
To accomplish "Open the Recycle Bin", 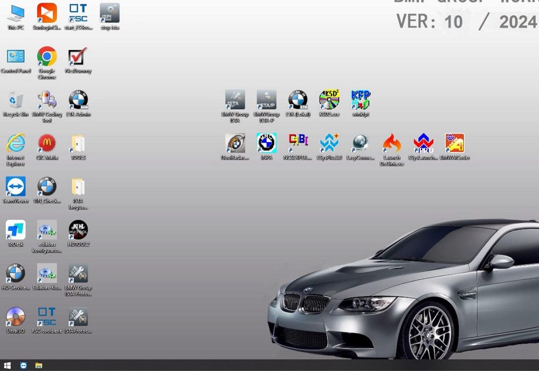I will [16, 104].
